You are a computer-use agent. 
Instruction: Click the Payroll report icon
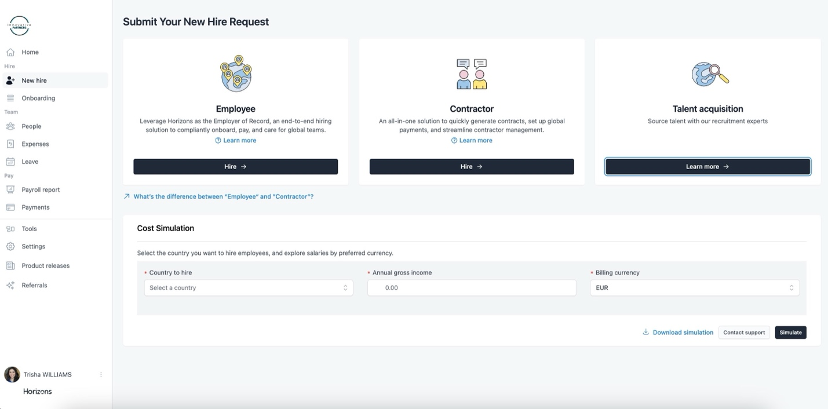(10, 189)
